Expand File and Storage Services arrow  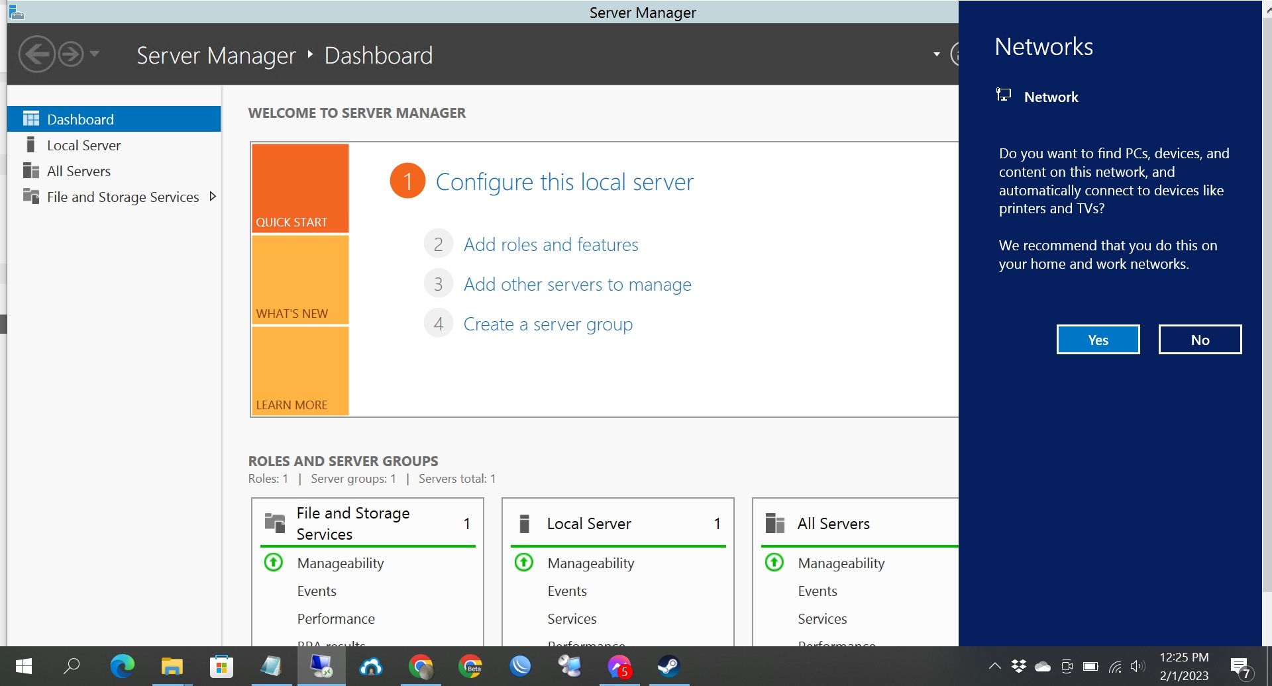point(213,196)
